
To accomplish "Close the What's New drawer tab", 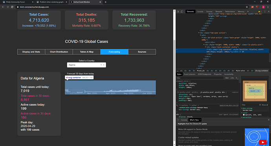I will (x=200, y=120).
